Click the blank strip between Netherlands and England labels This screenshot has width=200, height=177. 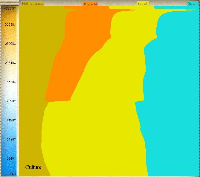(63, 4)
